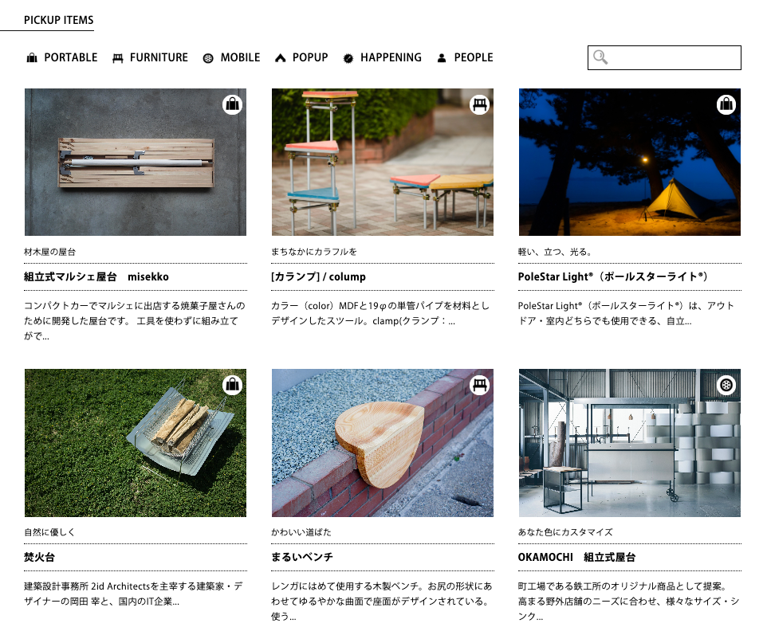This screenshot has height=635, width=767.
Task: Open the wooden bench on brick photo
Action: (382, 443)
